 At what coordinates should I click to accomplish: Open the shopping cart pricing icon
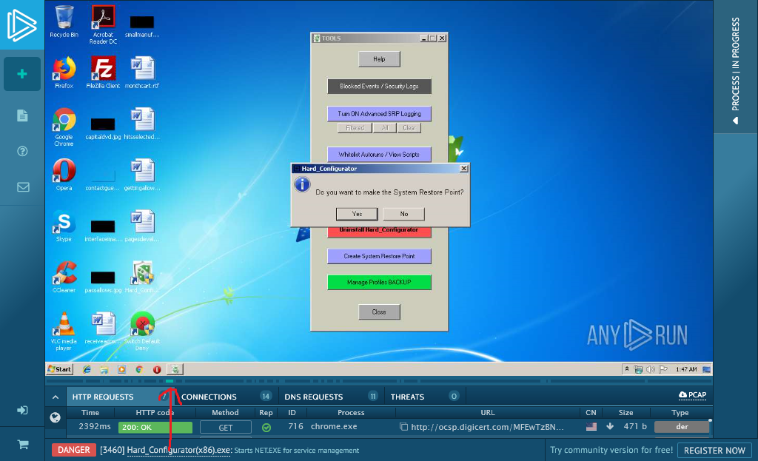pos(22,445)
